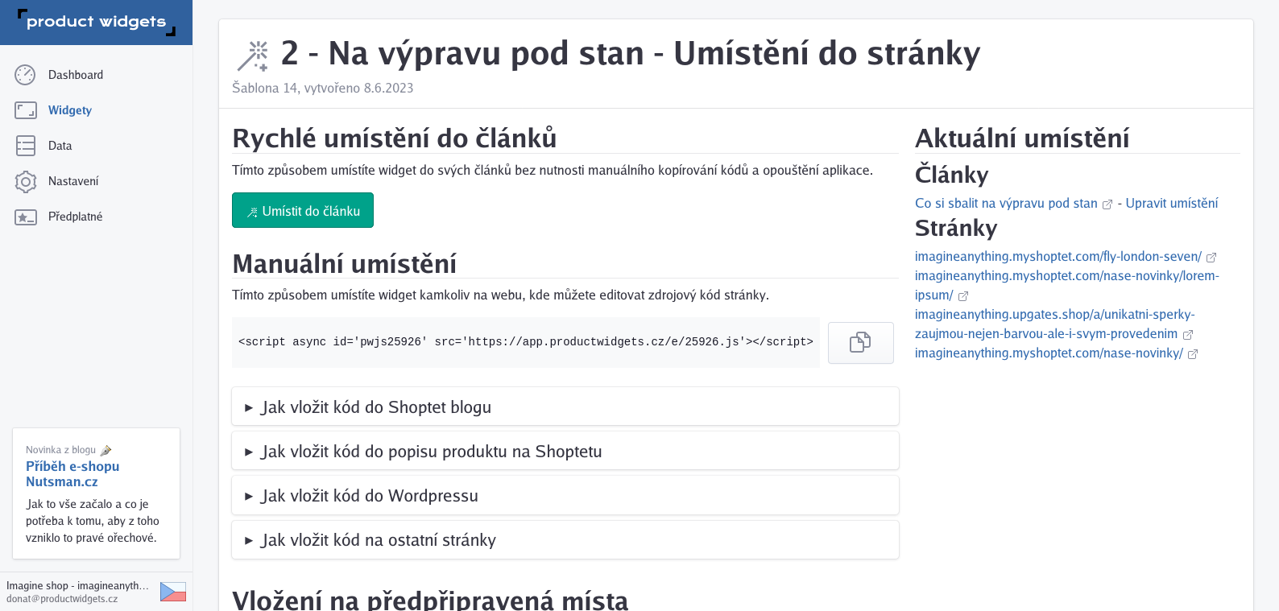Open external link icon next to fly-london-seven

coord(1211,258)
